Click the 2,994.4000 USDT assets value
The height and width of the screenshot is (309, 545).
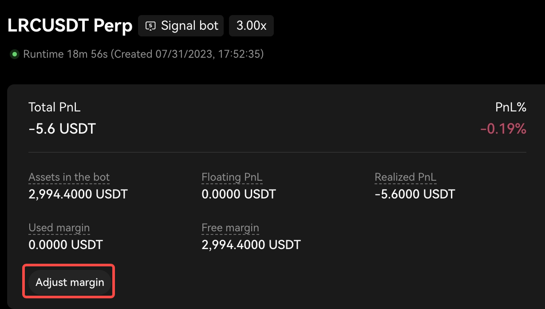click(78, 194)
